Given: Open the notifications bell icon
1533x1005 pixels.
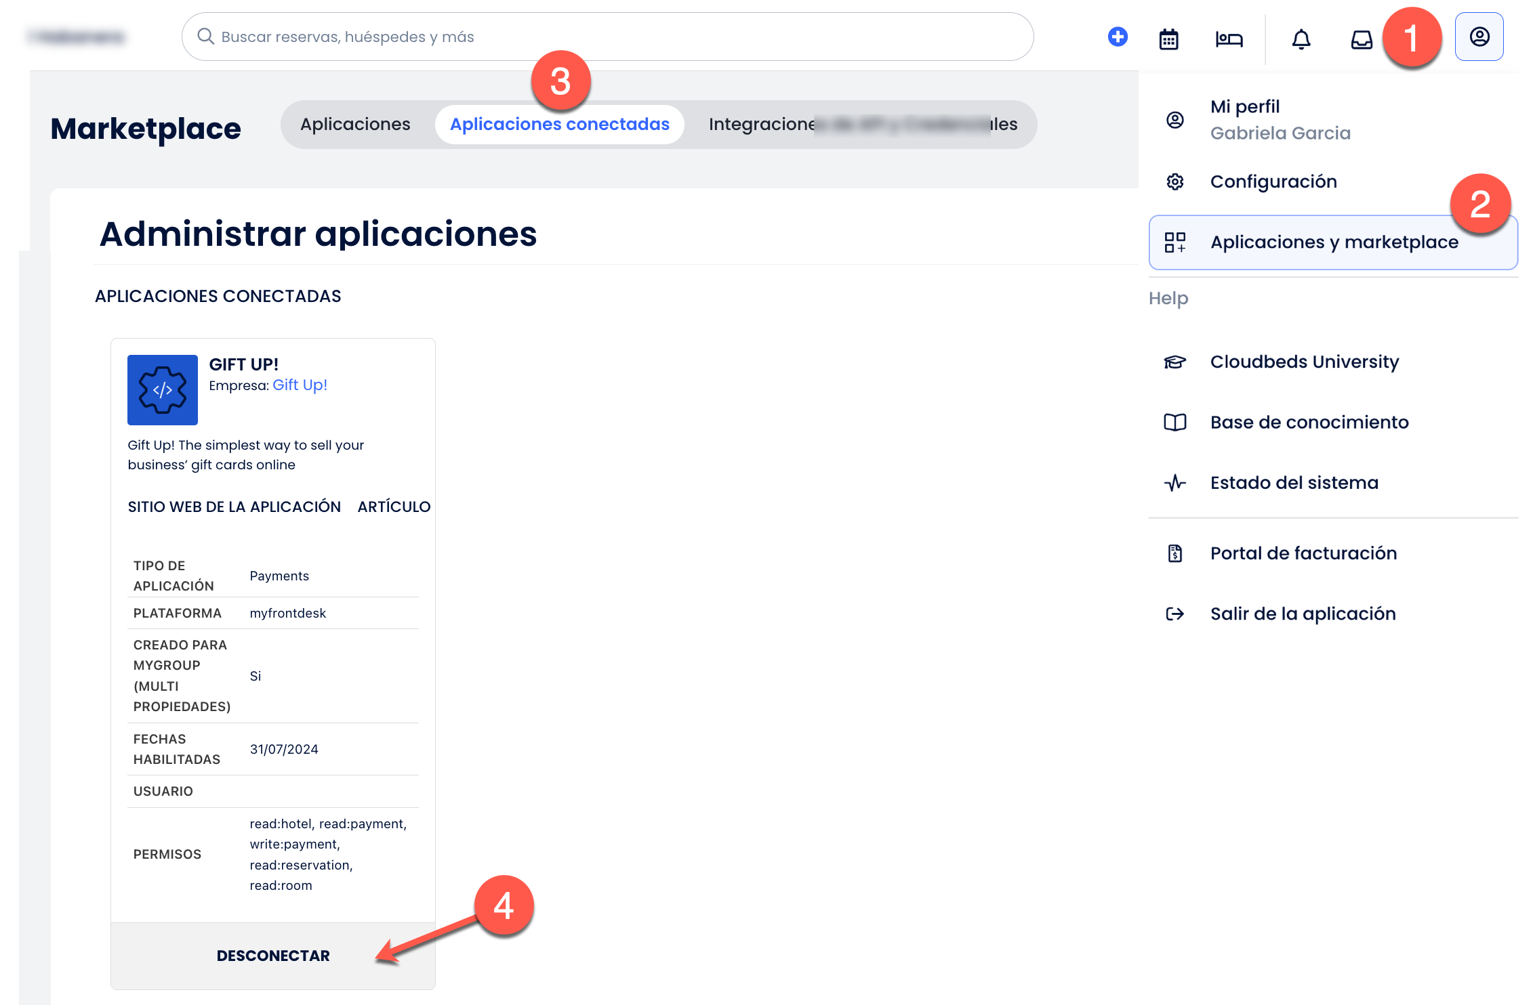Looking at the screenshot, I should coord(1301,39).
